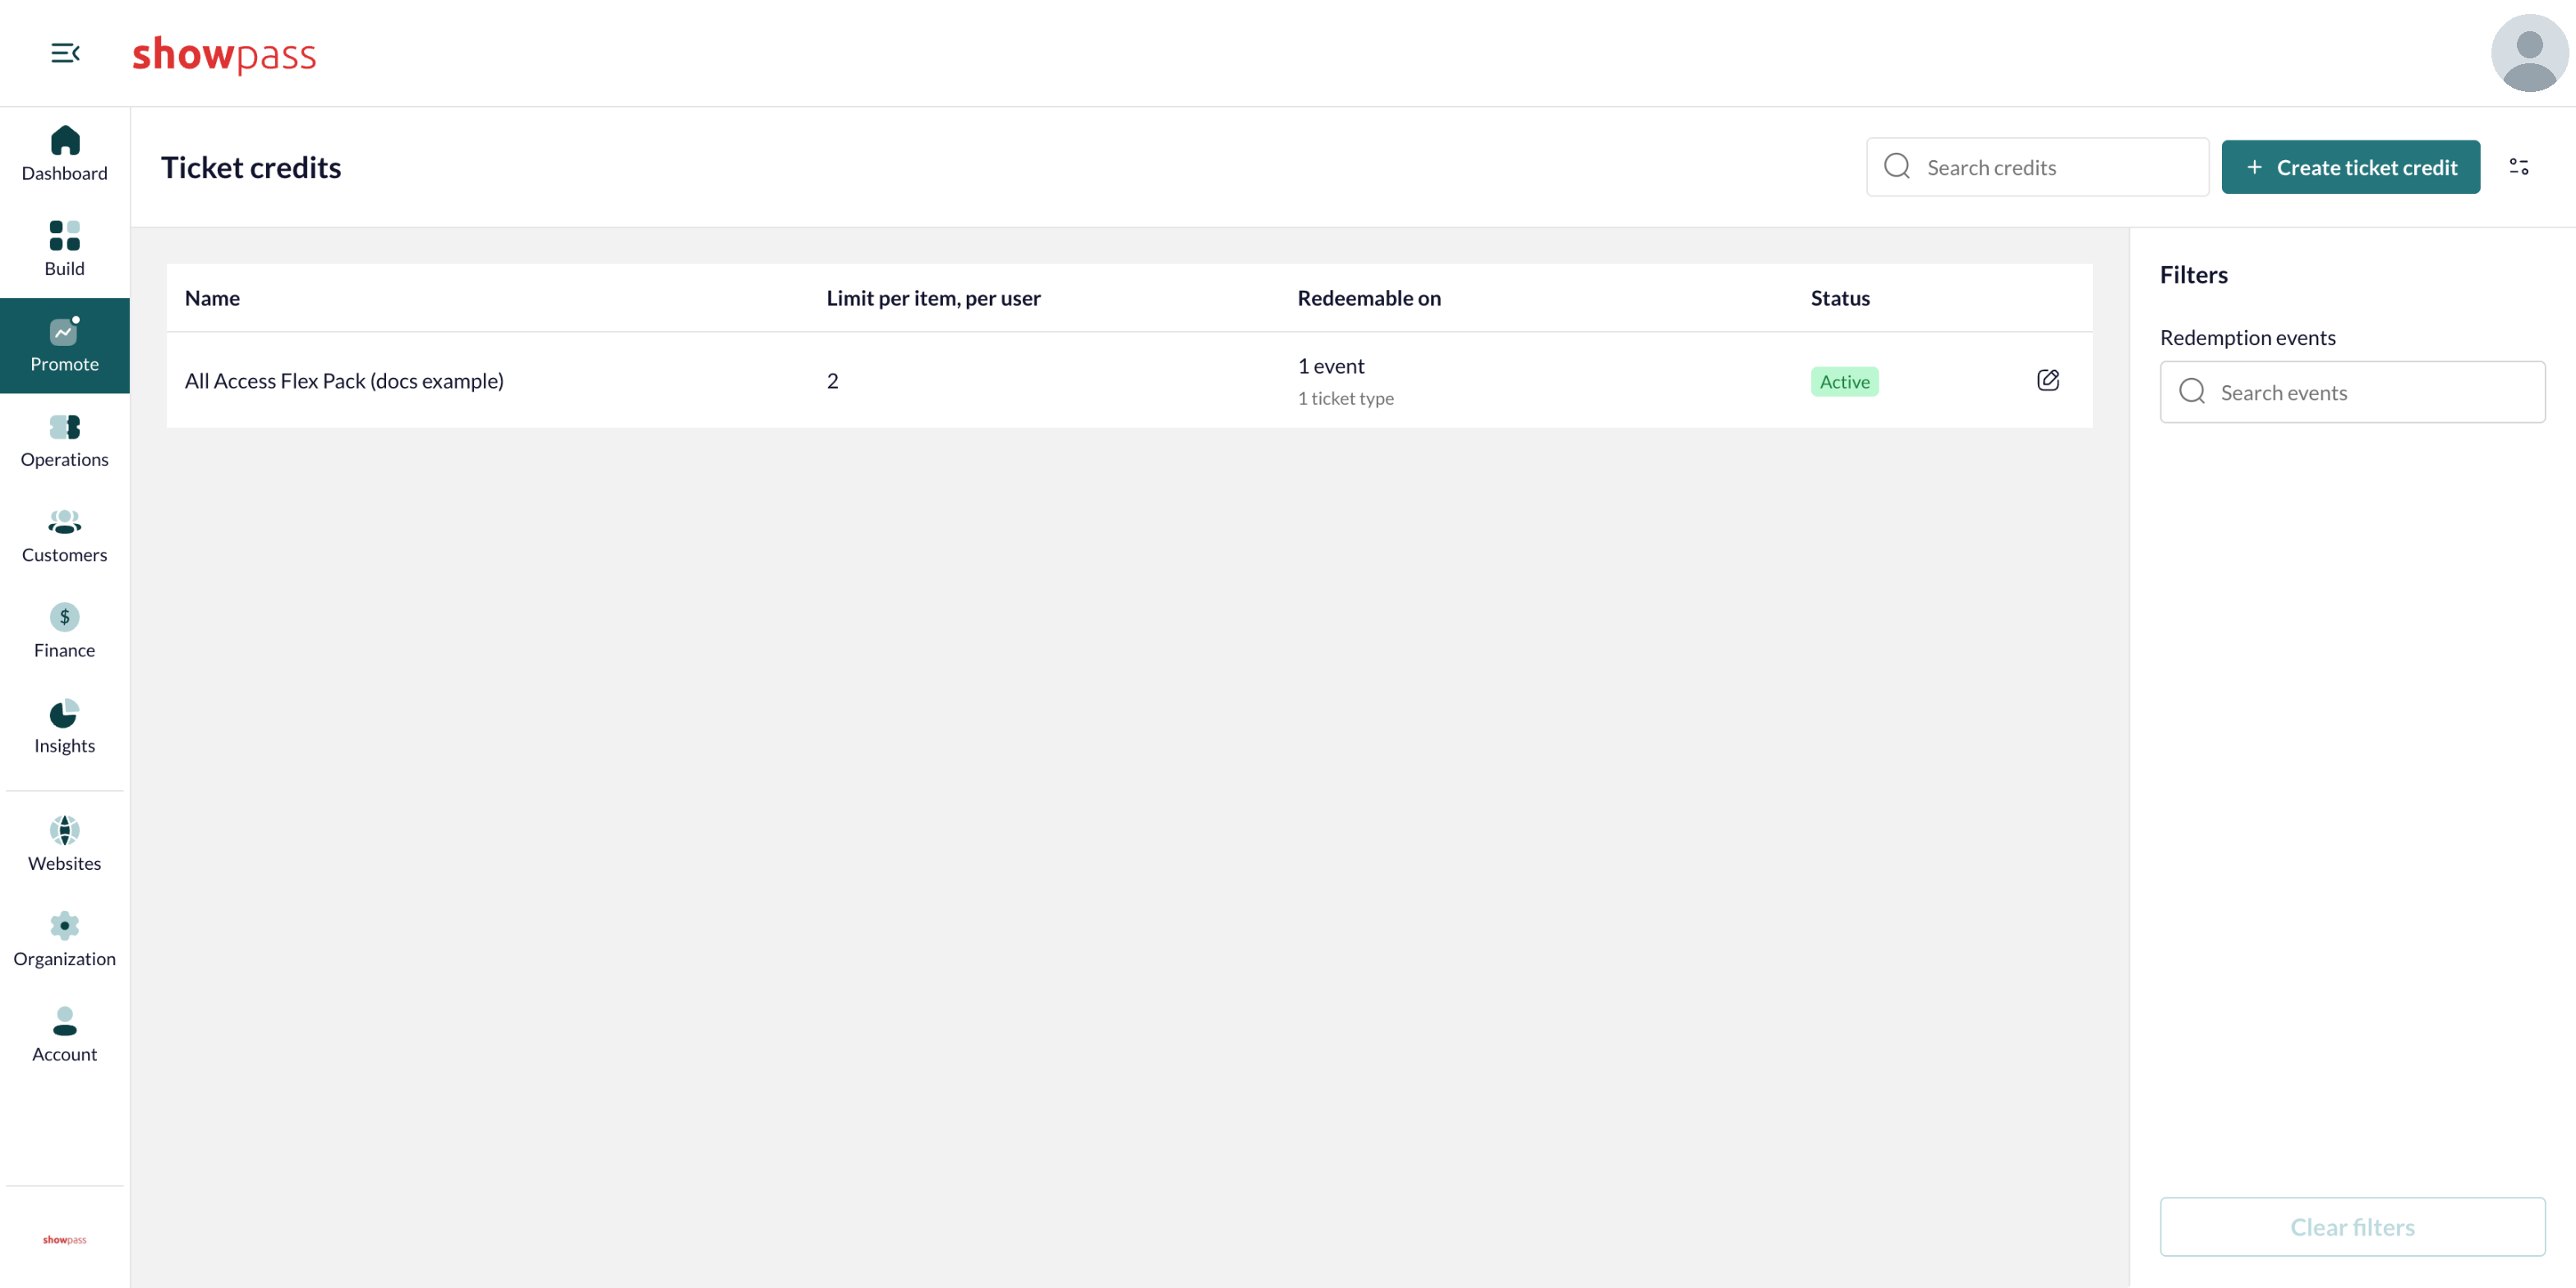The height and width of the screenshot is (1288, 2576).
Task: Click the Filters panel heading
Action: point(2193,275)
